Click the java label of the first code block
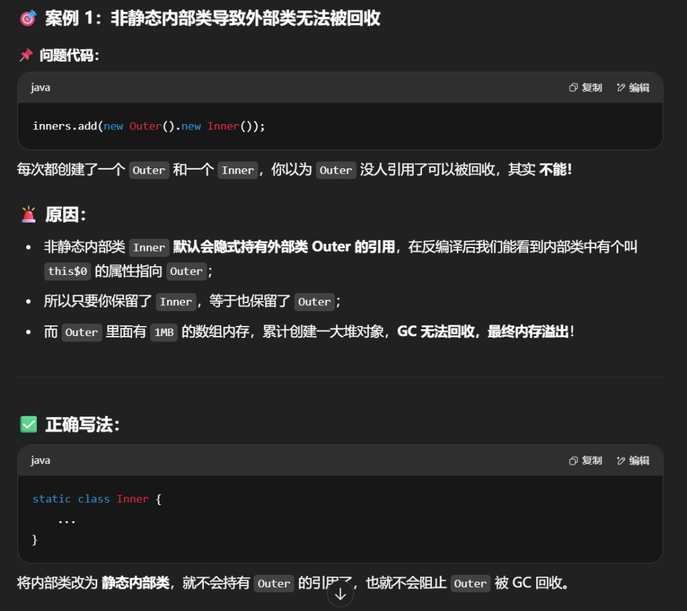Viewport: 687px width, 611px height. [x=40, y=88]
